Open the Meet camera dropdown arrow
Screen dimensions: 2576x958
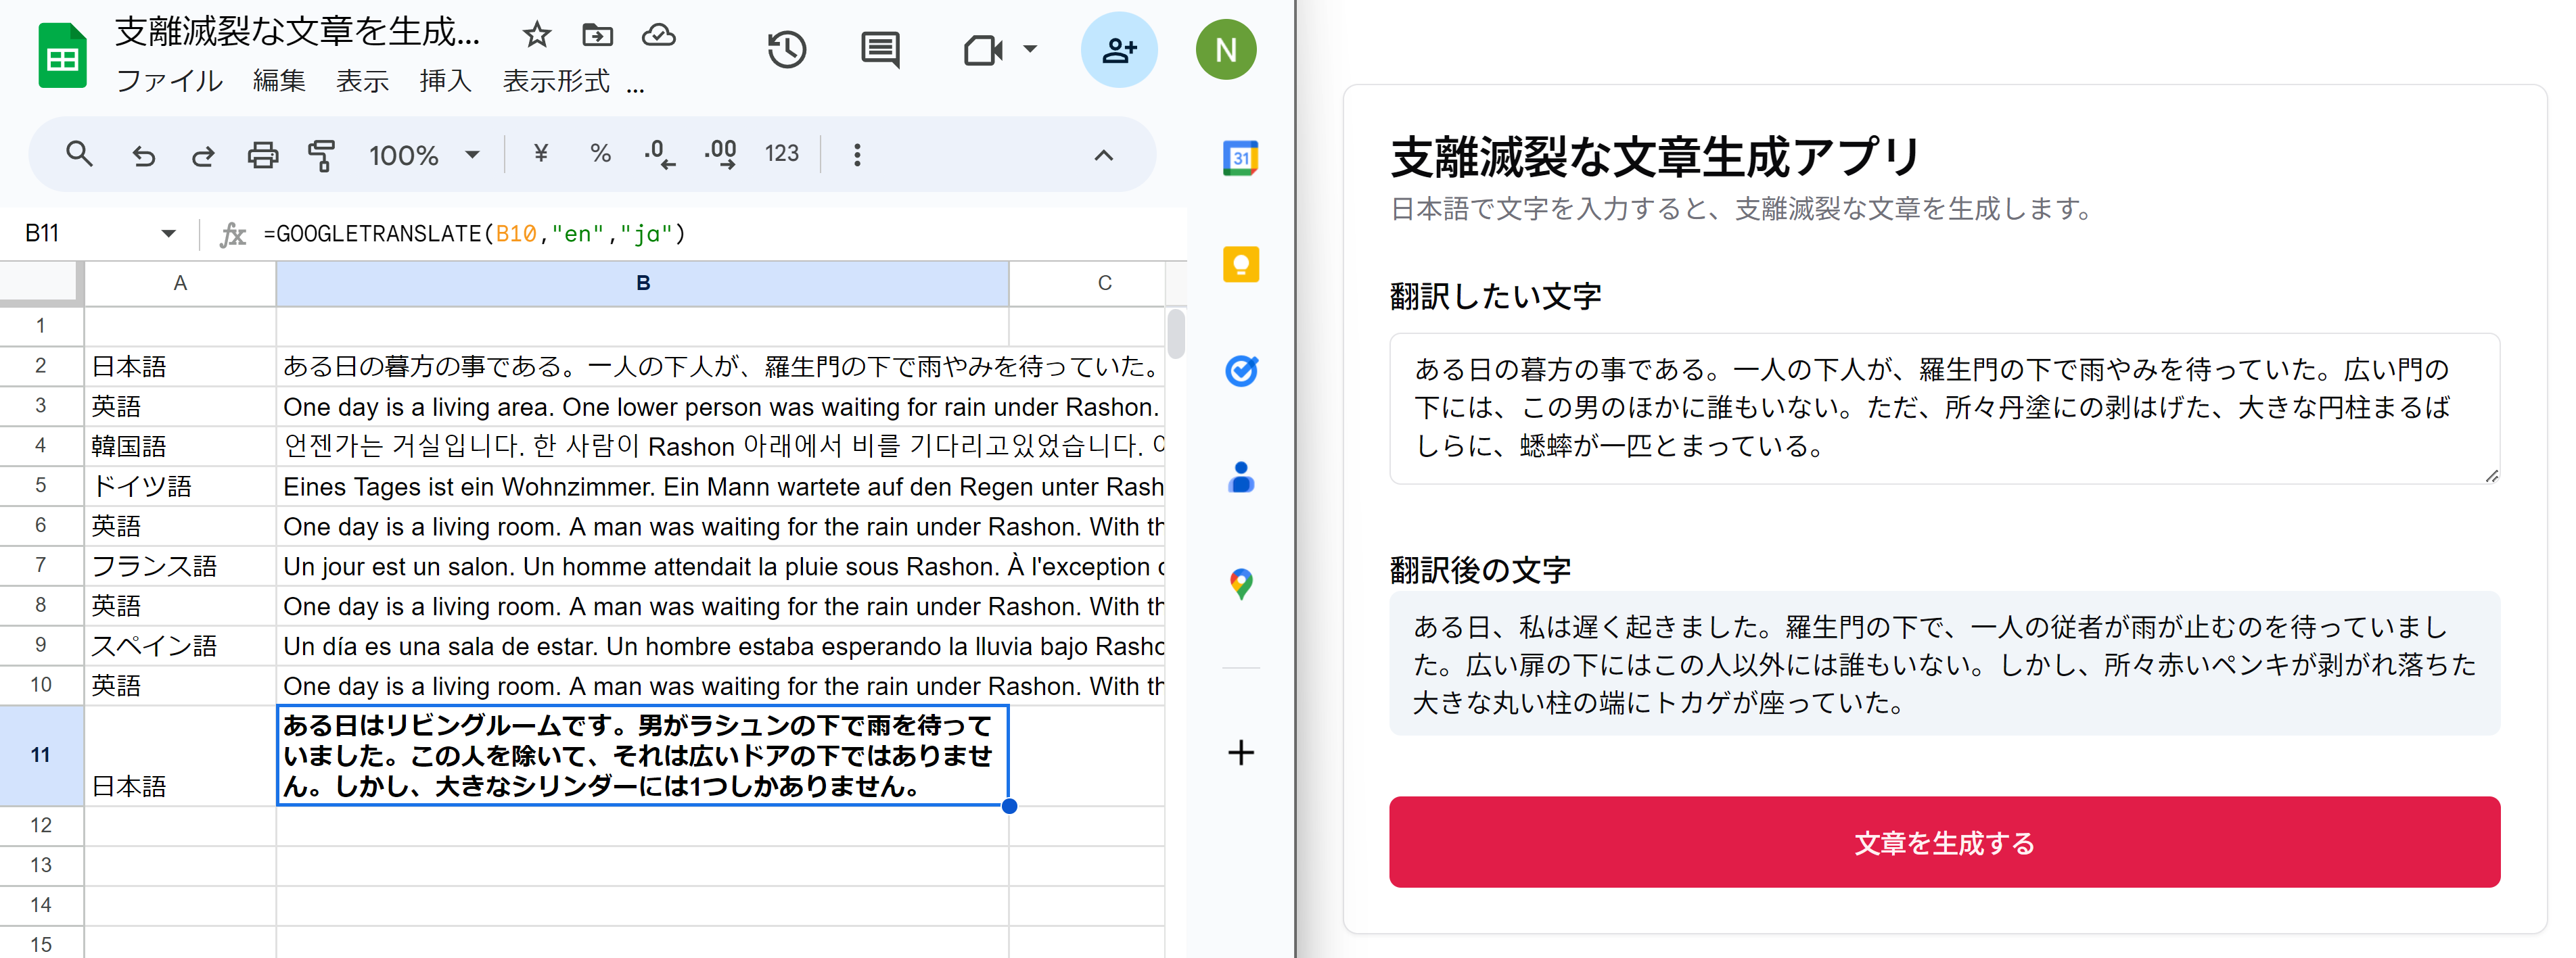1031,49
